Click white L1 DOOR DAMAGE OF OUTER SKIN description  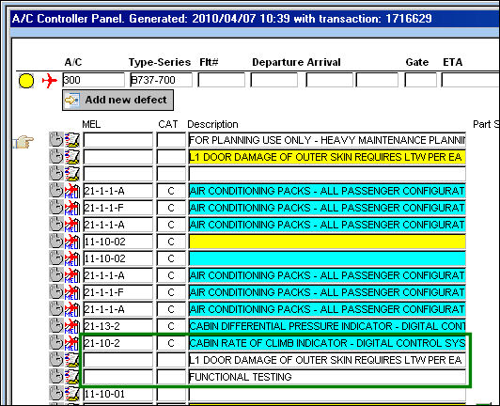tap(327, 360)
